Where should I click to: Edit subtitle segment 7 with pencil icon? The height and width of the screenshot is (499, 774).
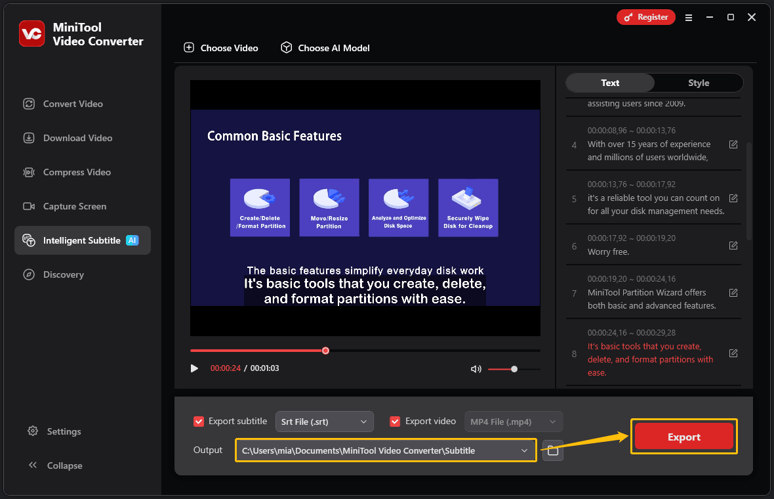click(x=733, y=293)
